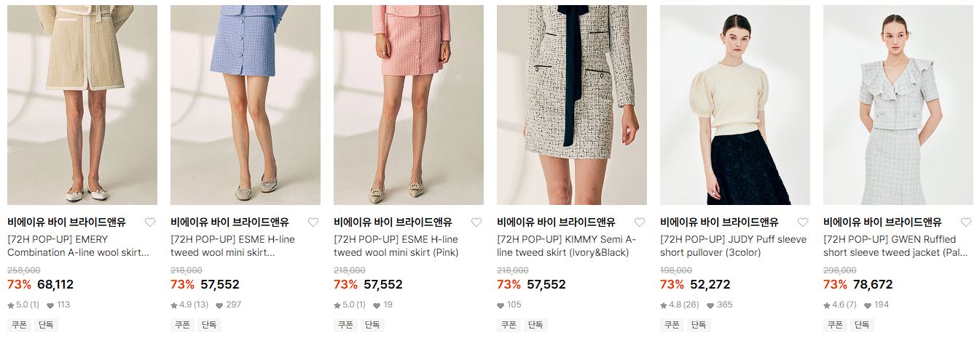Click EMERY Combination A-line wool skirt title

point(79,246)
